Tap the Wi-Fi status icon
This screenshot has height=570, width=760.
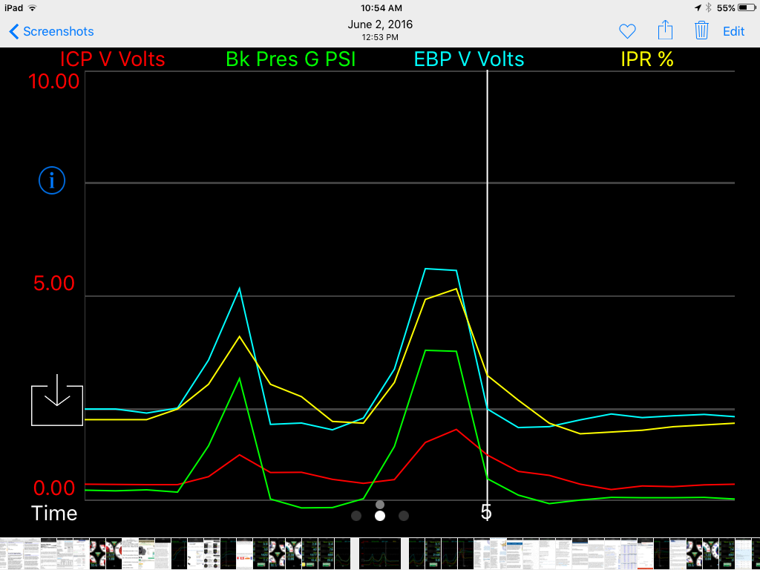point(33,7)
